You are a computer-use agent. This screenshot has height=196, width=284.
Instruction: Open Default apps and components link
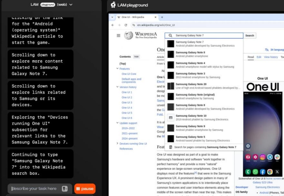click(131, 80)
